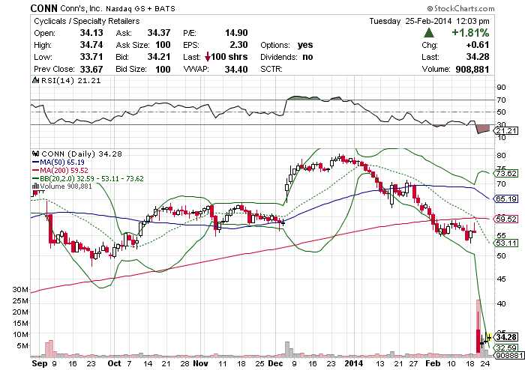Viewport: 525px width, 370px height.
Task: Click the volume bars icon in legend
Action: (x=35, y=186)
